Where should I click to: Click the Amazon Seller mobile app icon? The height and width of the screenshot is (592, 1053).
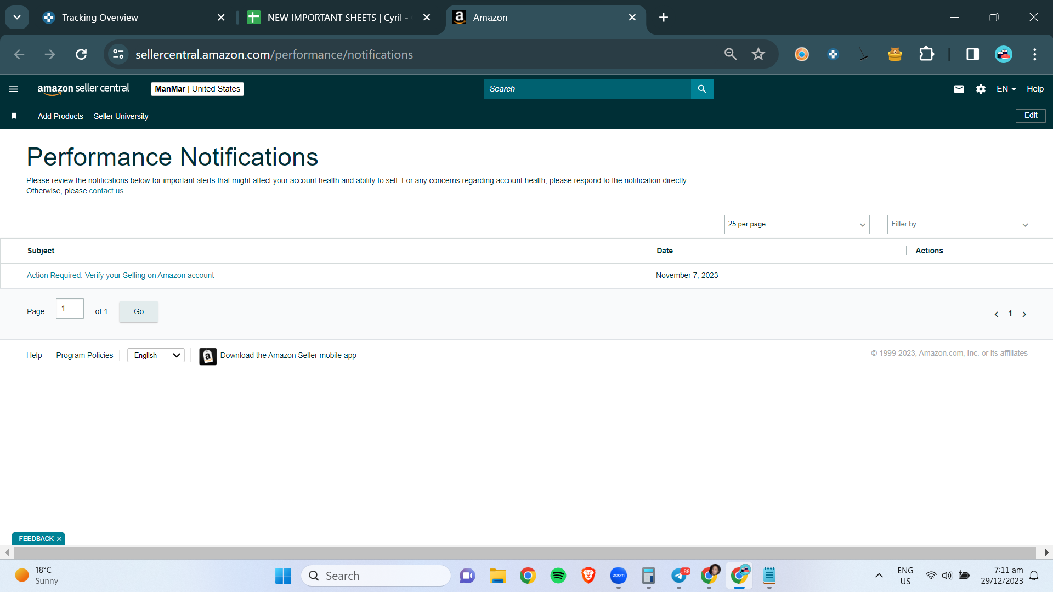(x=208, y=356)
